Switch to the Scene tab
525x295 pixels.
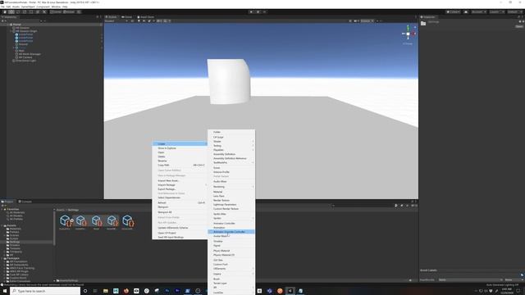[x=112, y=16]
